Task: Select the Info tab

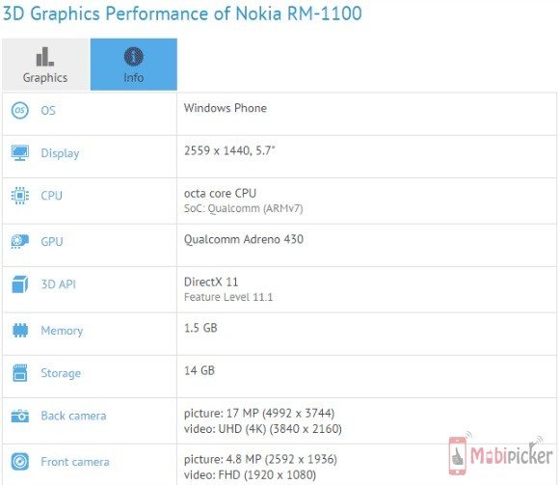Action: [x=134, y=65]
